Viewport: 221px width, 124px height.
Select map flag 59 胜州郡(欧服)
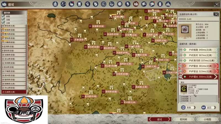coord(90,96)
